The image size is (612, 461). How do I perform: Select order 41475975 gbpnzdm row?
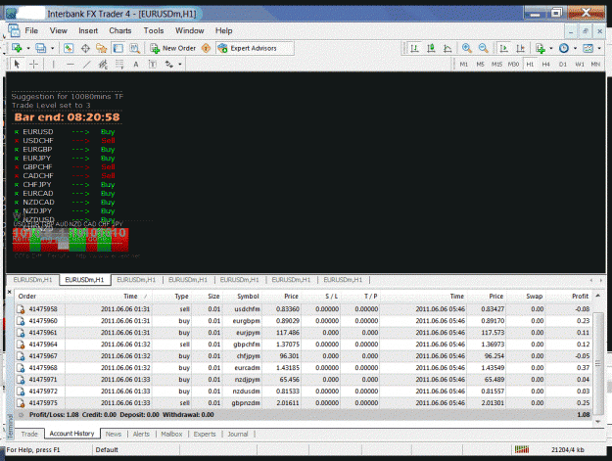[304, 403]
